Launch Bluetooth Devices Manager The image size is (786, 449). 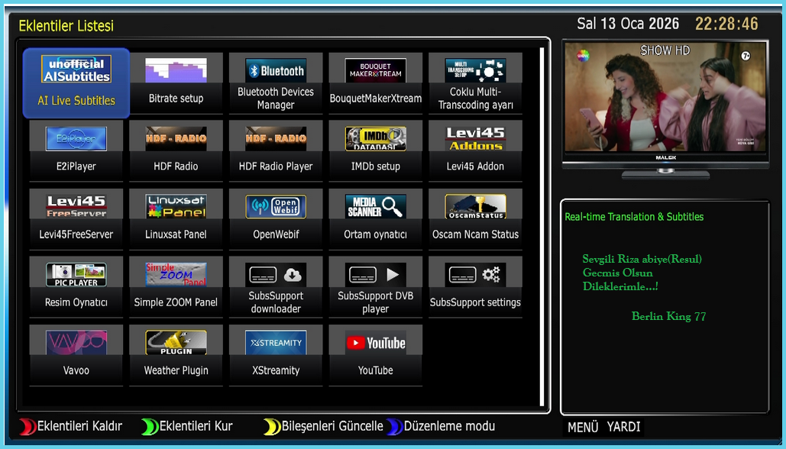click(x=276, y=83)
